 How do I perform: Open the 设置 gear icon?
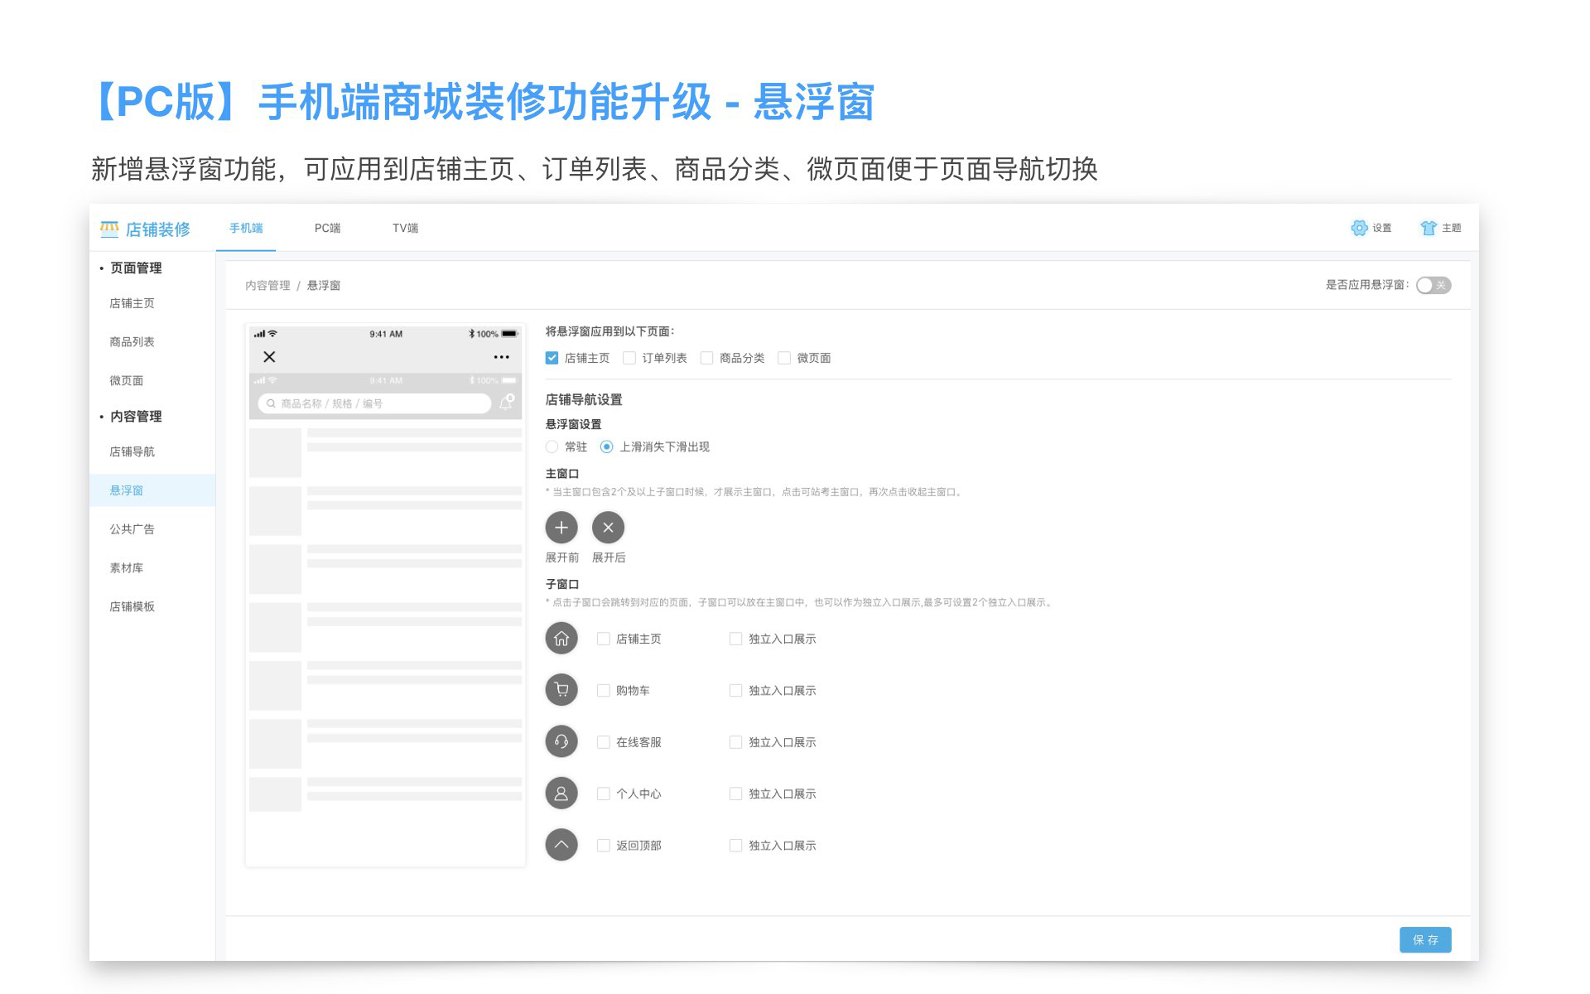[x=1359, y=228]
